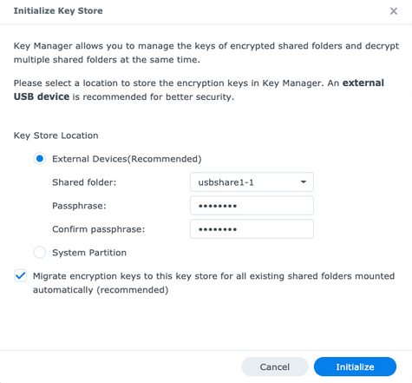Close the Initialize Key Store dialog
The width and height of the screenshot is (412, 383).
tap(394, 11)
